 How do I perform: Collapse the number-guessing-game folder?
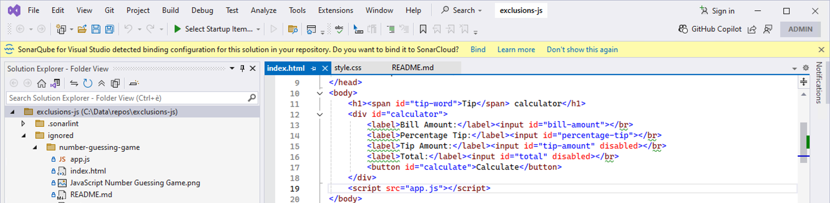coord(35,148)
